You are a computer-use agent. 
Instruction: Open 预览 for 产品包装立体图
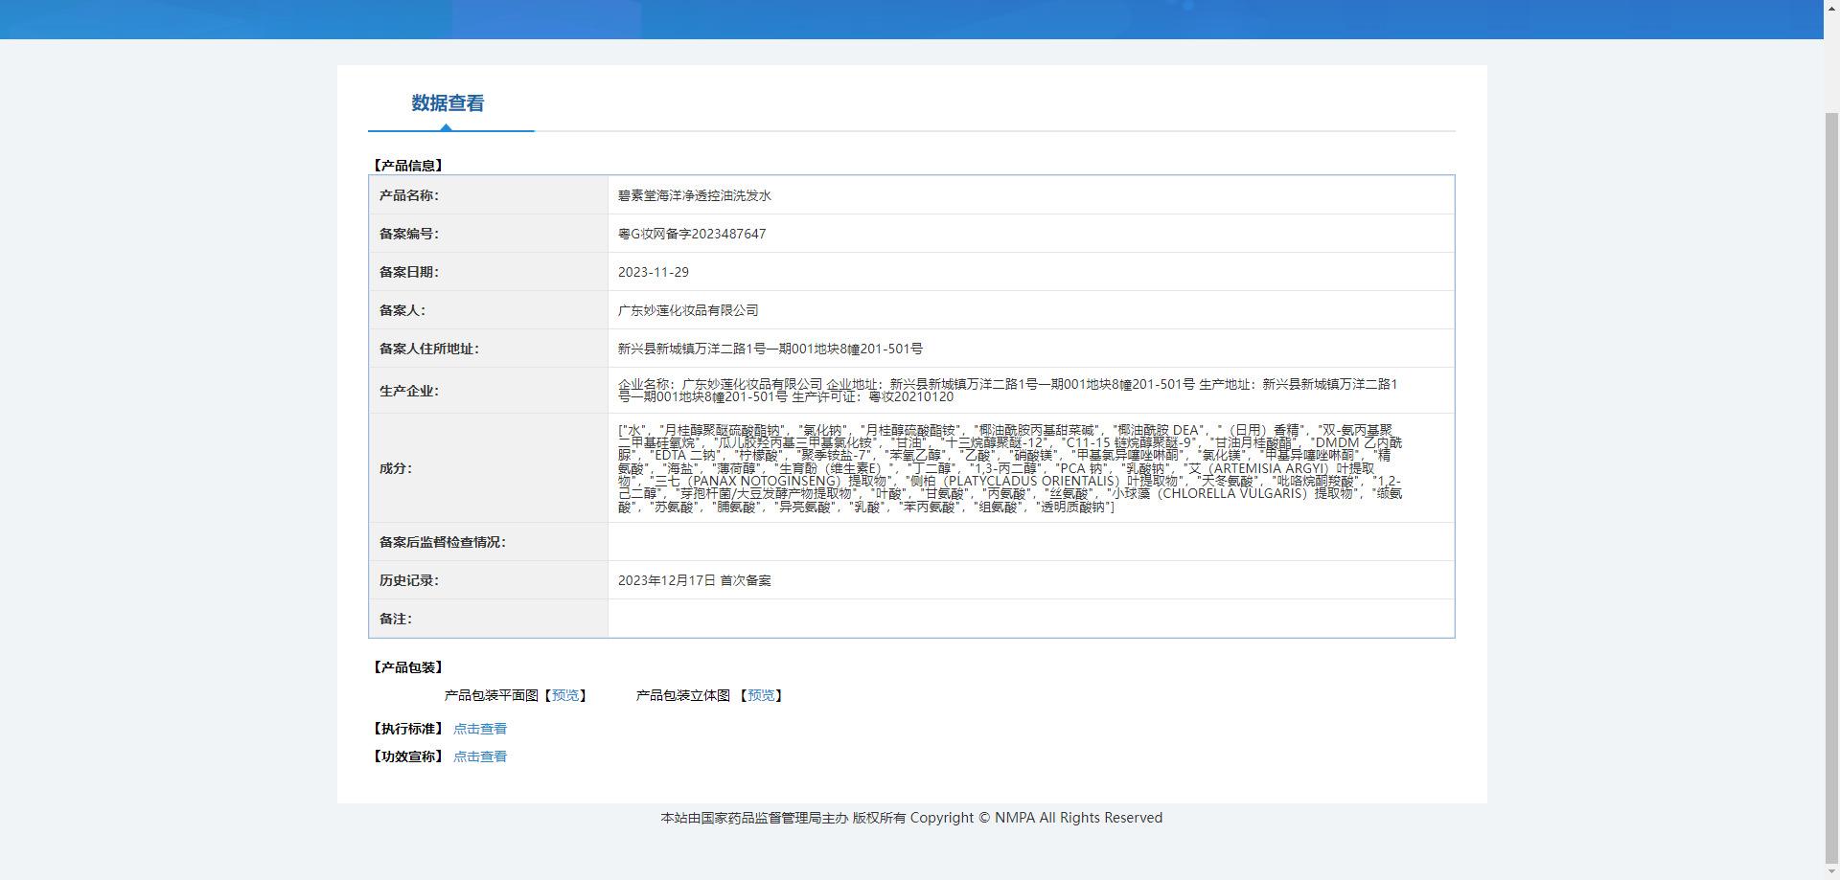761,695
